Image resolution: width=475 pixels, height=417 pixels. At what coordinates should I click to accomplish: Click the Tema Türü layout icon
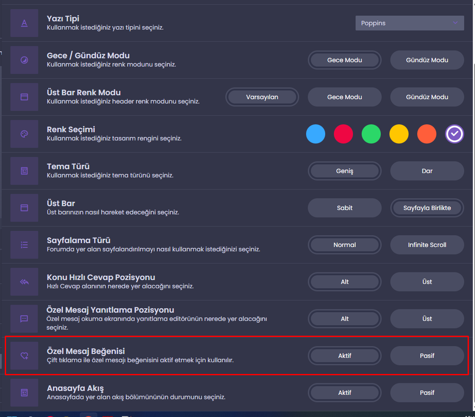pyautogui.click(x=24, y=171)
